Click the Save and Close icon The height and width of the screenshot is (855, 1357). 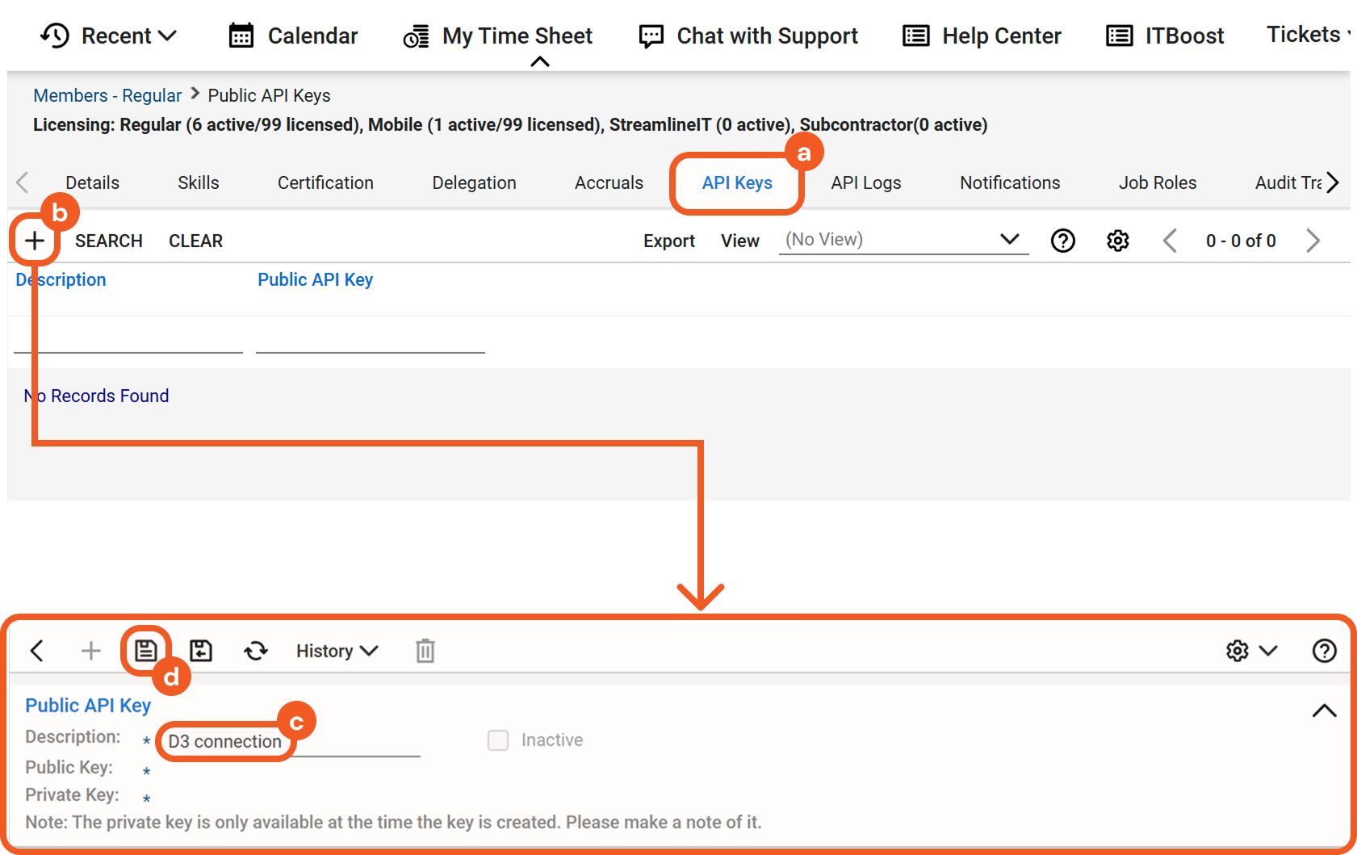(201, 651)
